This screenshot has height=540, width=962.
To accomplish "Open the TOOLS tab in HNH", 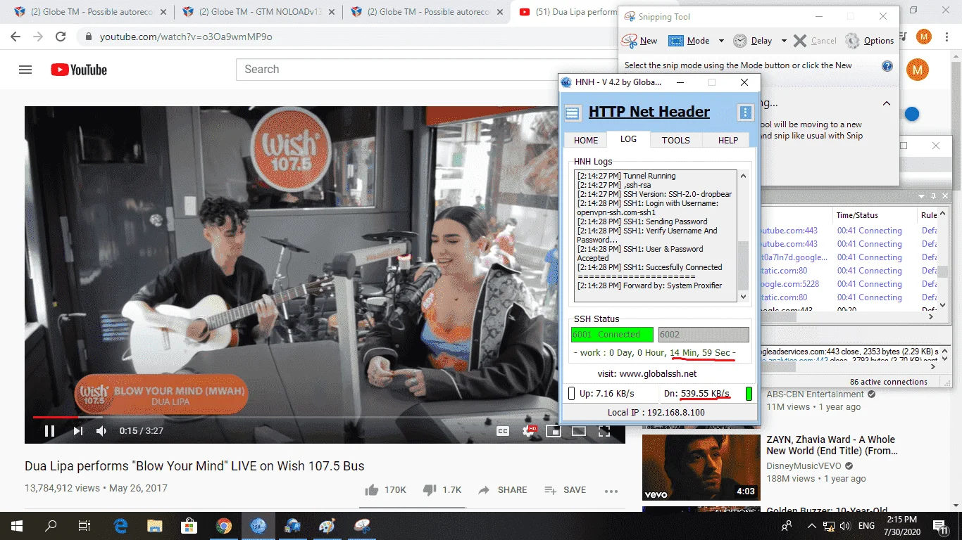I will (676, 141).
